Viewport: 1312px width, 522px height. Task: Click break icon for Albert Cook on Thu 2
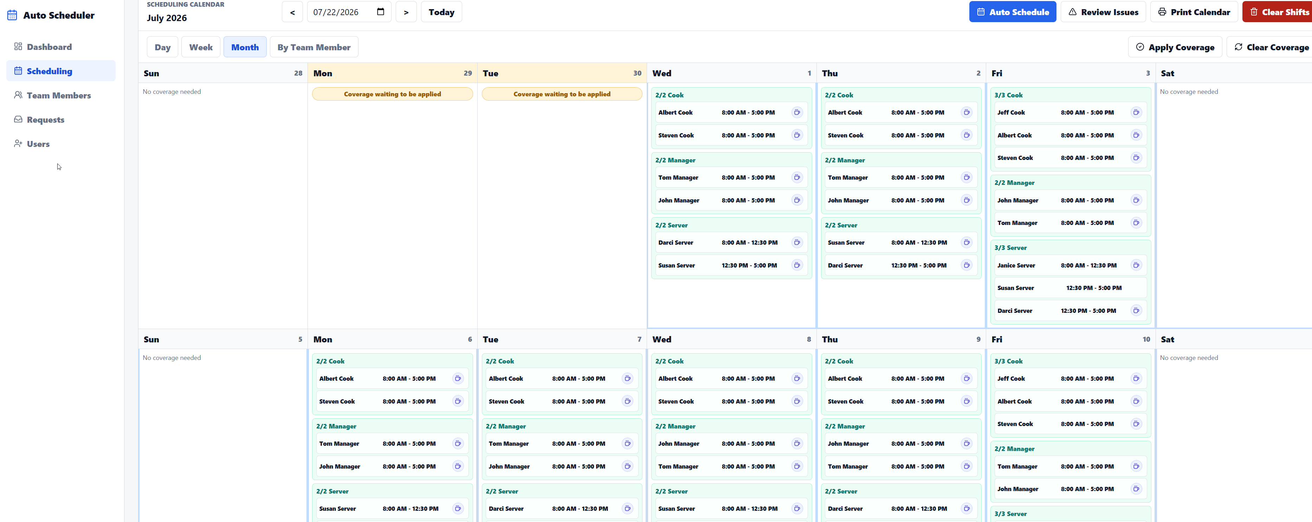(966, 112)
